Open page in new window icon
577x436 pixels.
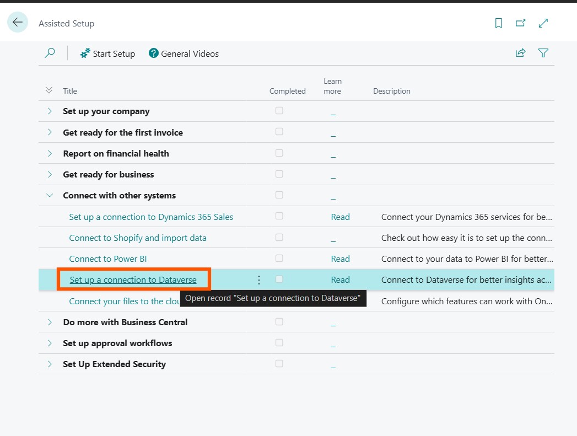pos(520,23)
